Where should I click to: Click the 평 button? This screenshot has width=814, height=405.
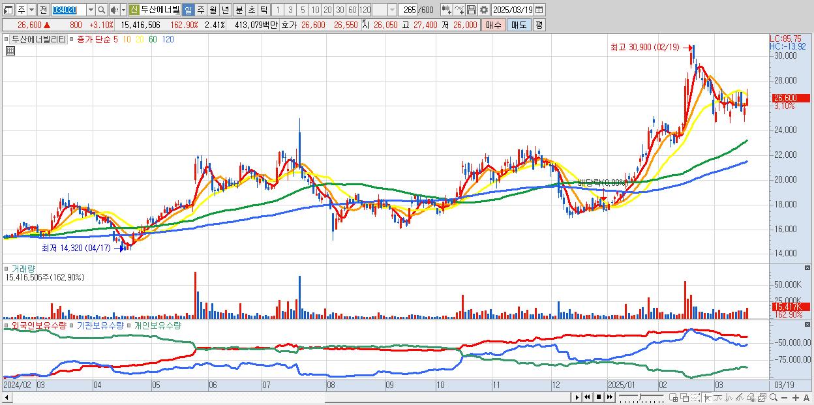click(x=539, y=25)
